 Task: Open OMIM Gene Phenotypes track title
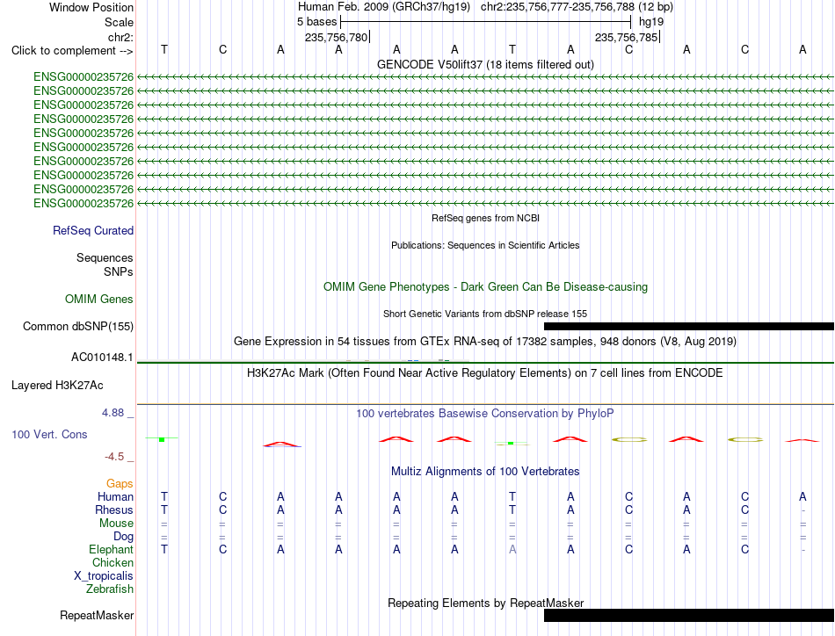[485, 287]
